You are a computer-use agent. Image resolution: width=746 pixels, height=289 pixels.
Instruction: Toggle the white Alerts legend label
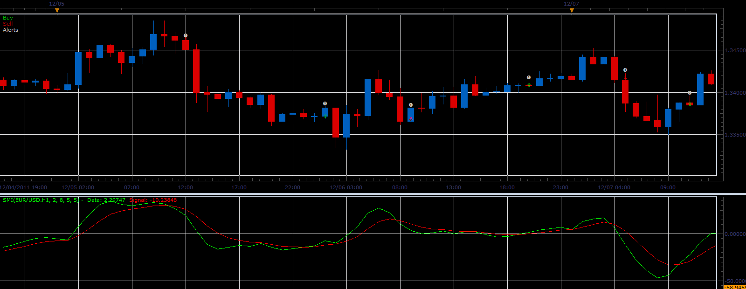coord(11,30)
